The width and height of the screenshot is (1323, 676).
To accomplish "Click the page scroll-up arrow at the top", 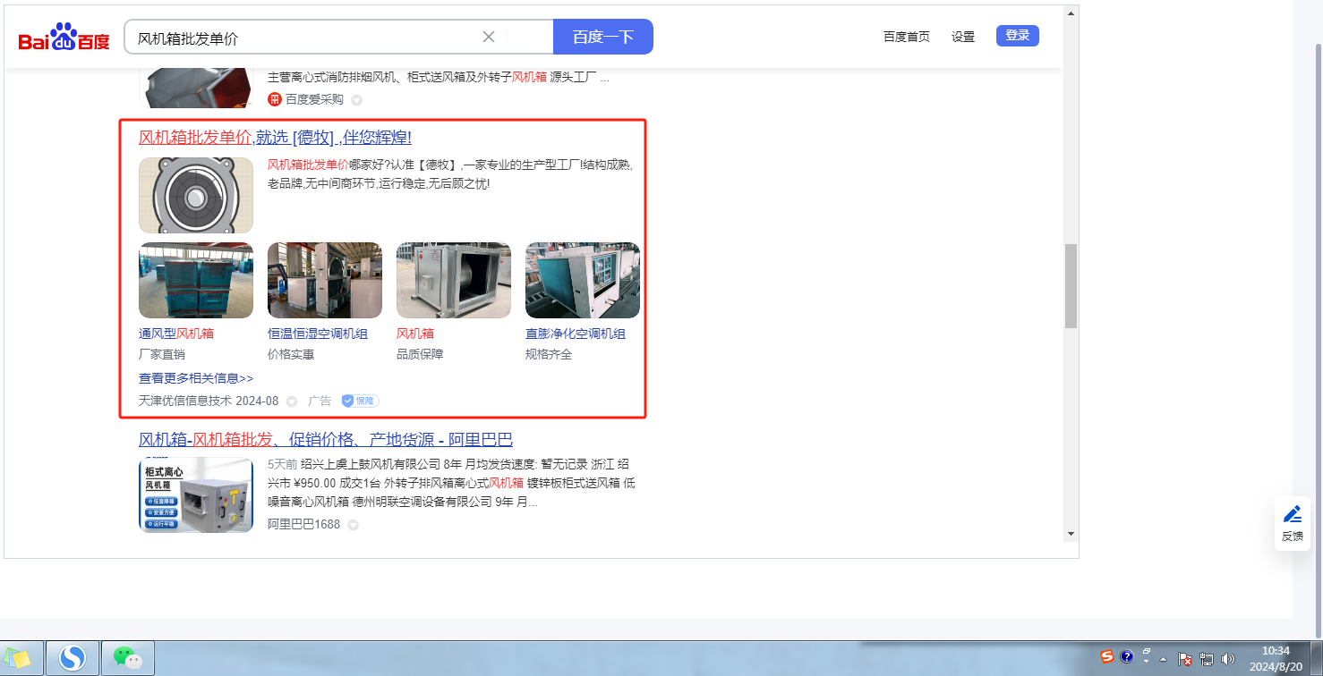I will (1071, 13).
